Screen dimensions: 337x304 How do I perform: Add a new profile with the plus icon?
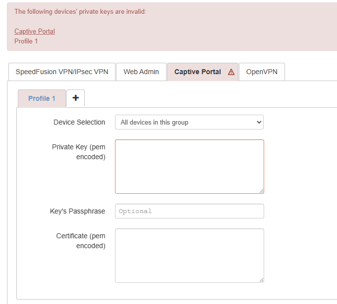point(76,98)
